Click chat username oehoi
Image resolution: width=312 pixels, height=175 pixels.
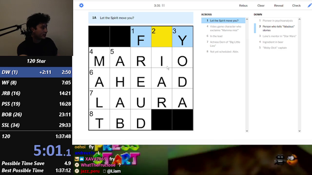click(x=80, y=147)
